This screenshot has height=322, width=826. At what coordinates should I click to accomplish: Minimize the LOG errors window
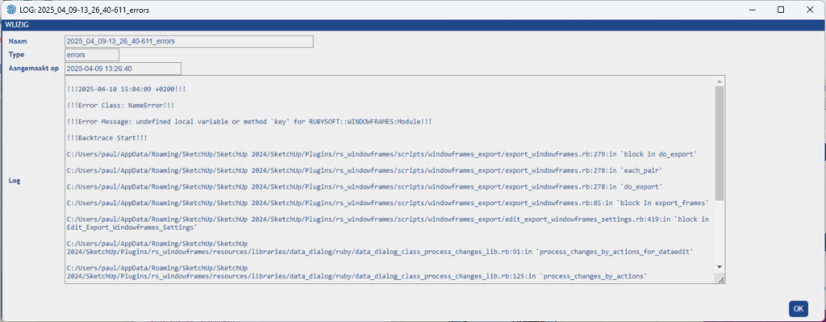coord(753,10)
